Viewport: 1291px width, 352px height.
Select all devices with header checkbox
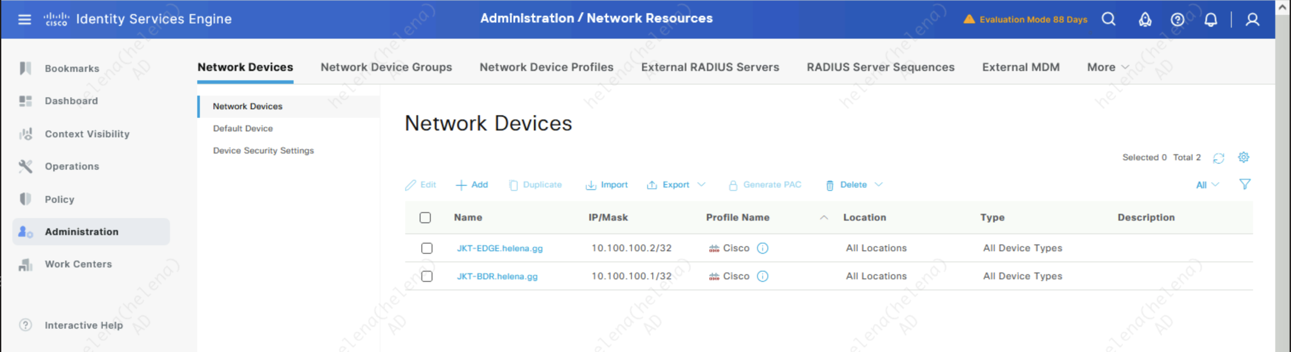425,218
